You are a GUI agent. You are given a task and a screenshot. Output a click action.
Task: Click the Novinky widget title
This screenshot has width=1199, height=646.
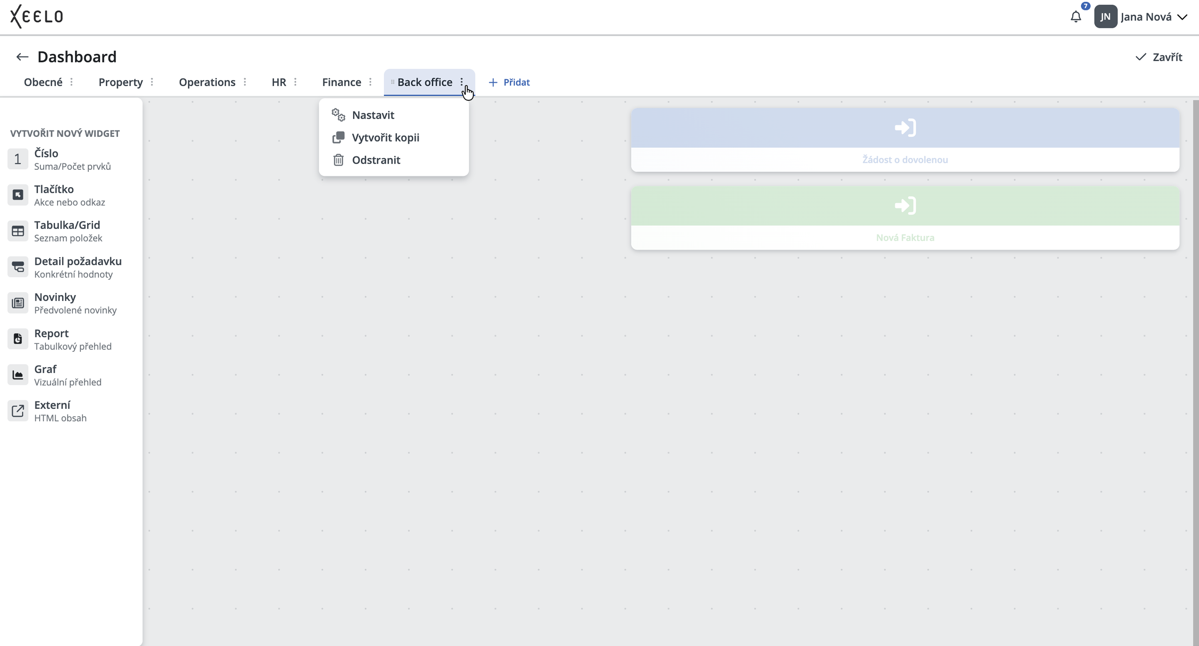55,297
